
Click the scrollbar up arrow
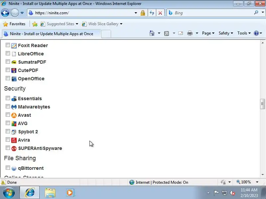(263, 43)
